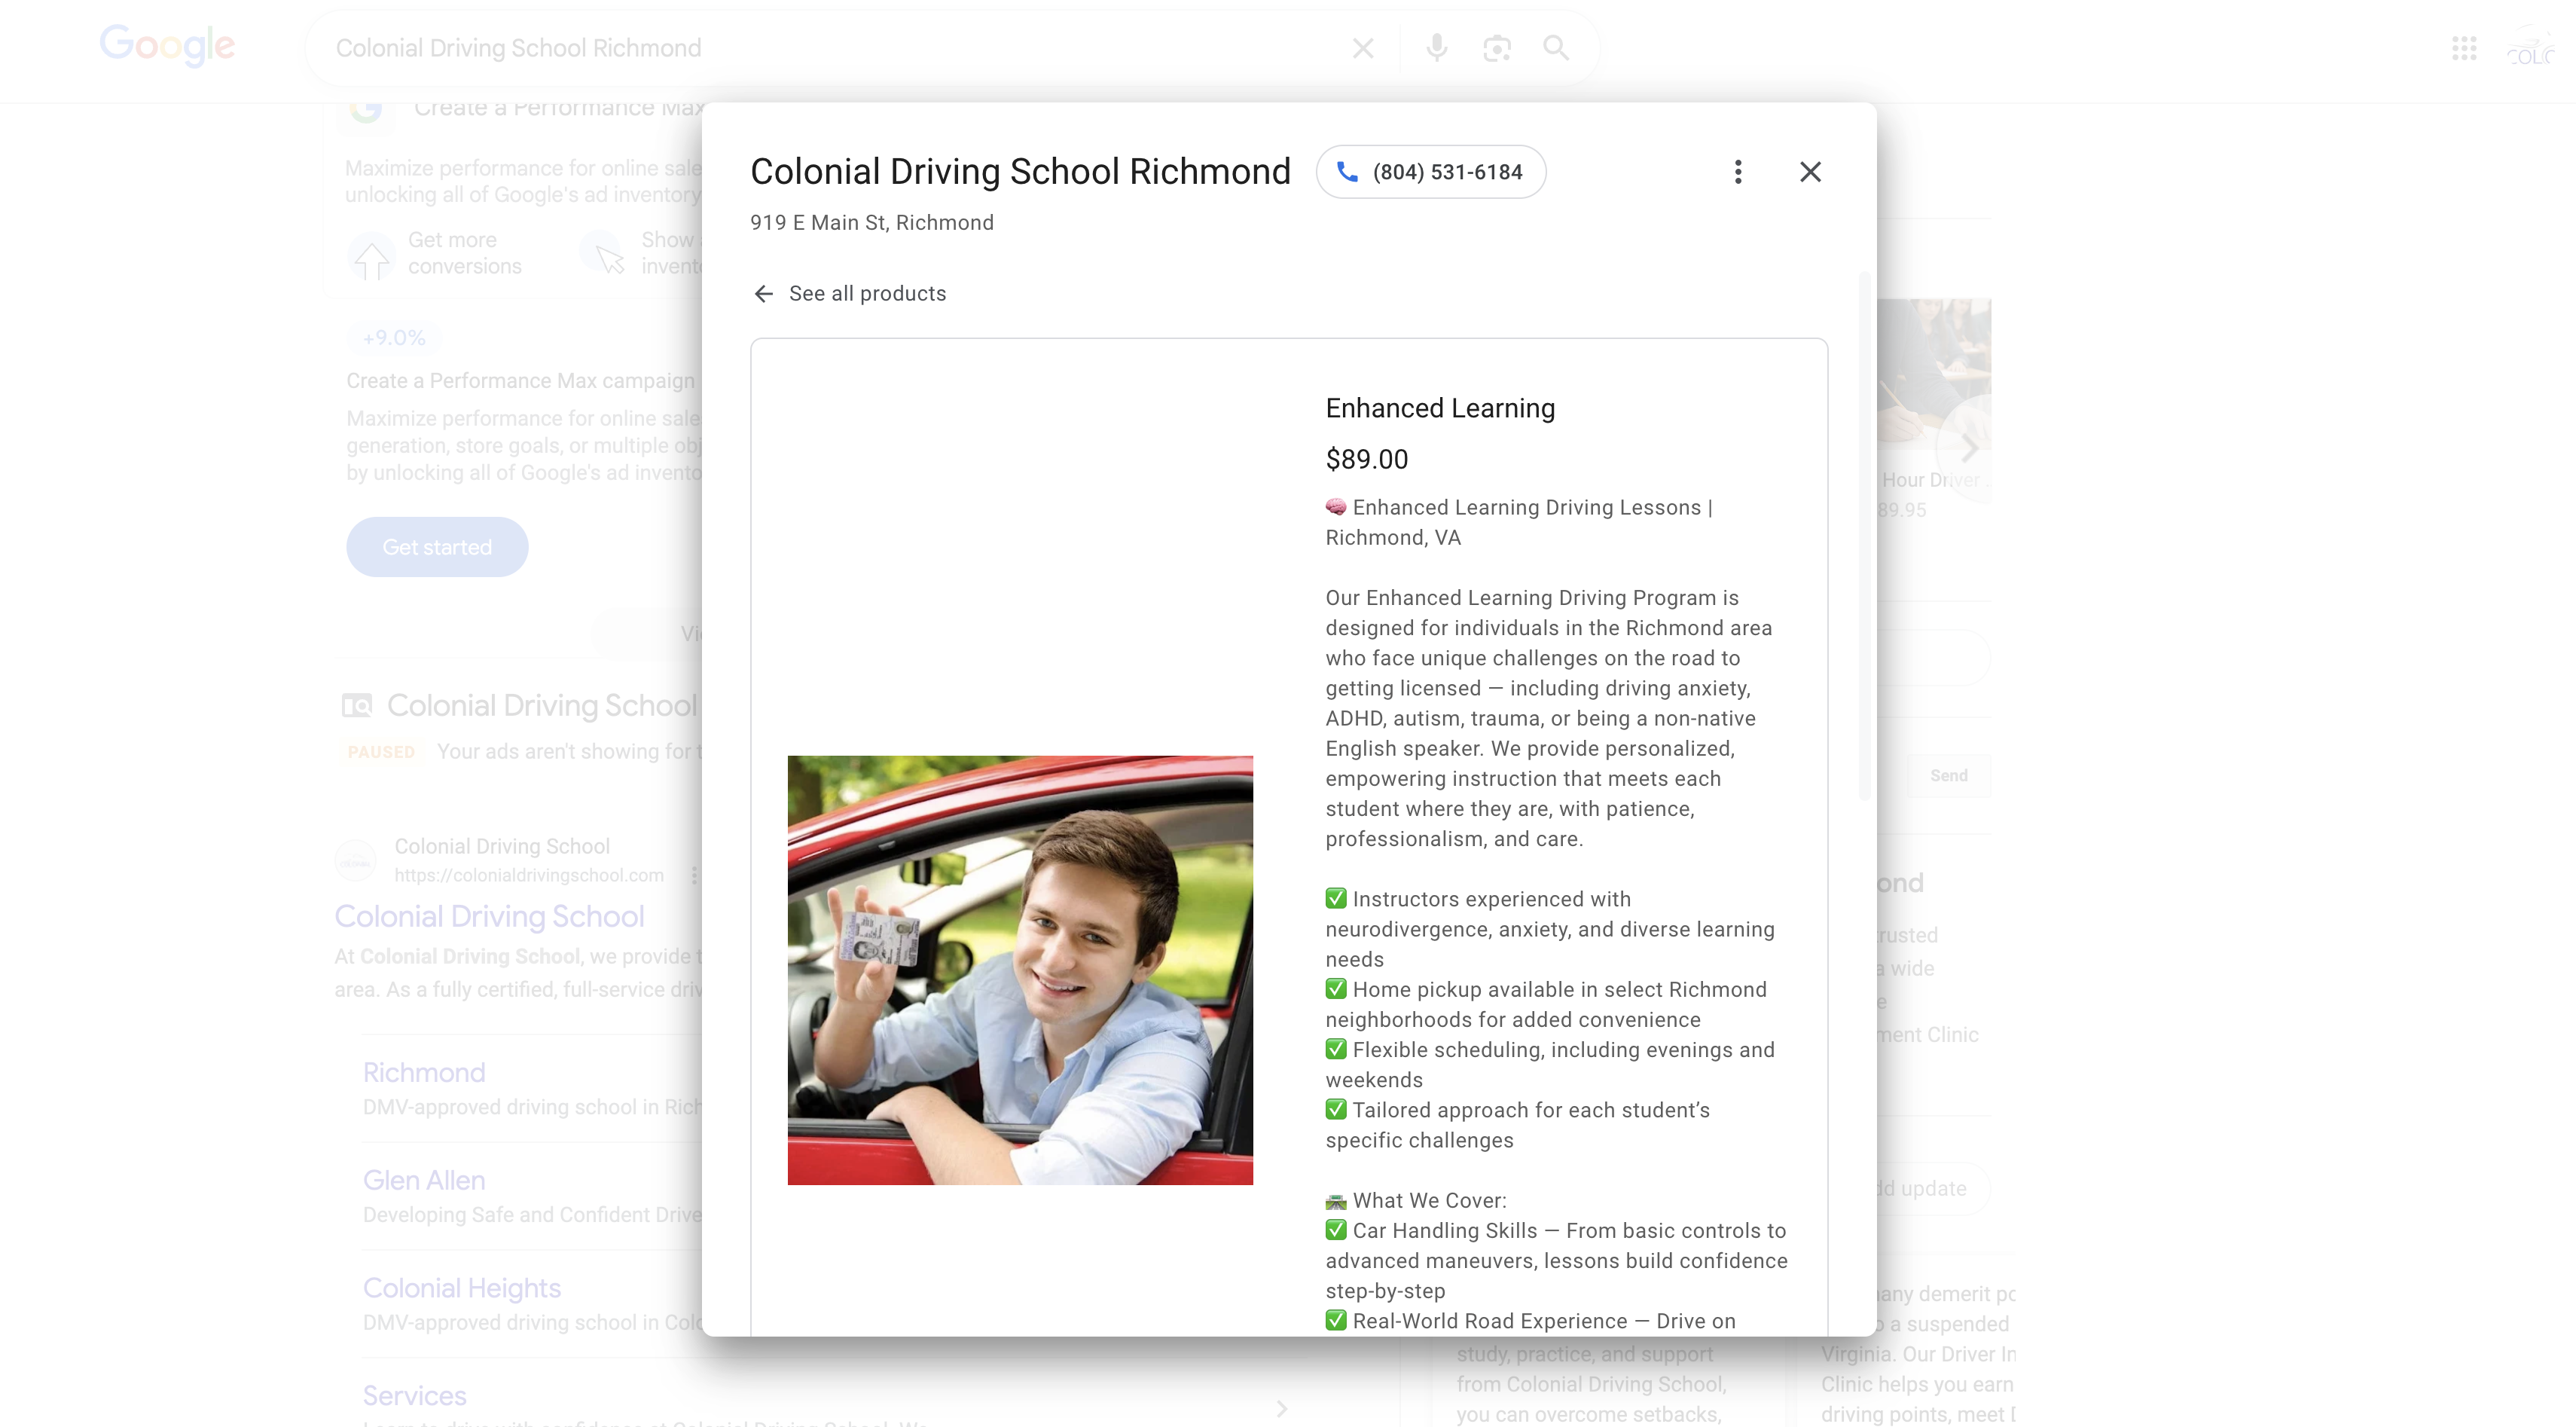Open the three-dot more options menu in dialog
The width and height of the screenshot is (2576, 1427).
coord(1738,172)
